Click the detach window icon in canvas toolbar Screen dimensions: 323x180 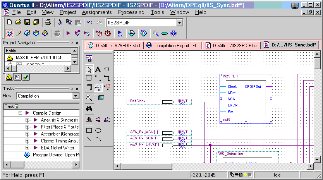coord(89,58)
